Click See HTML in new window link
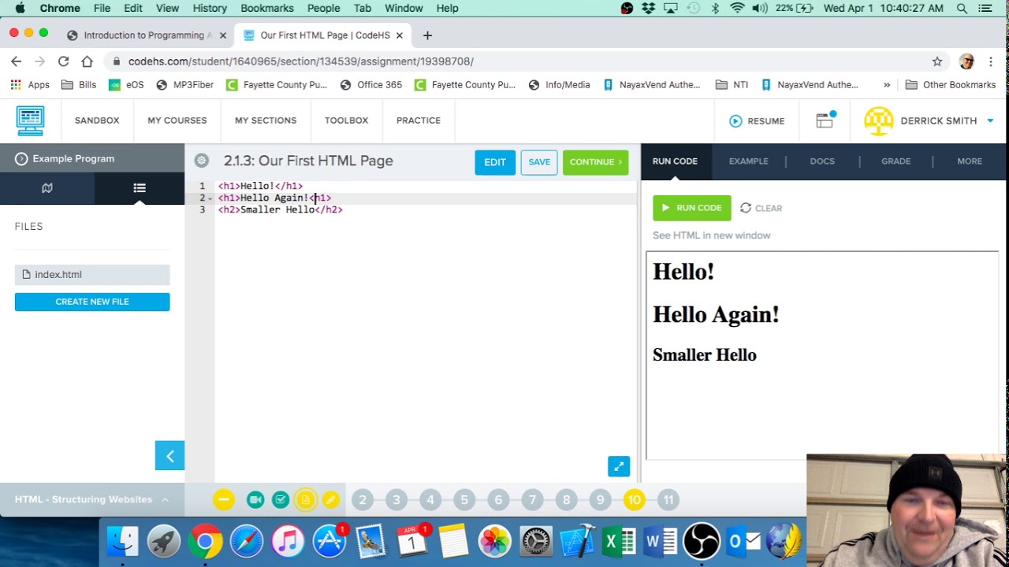This screenshot has width=1009, height=567. click(711, 235)
